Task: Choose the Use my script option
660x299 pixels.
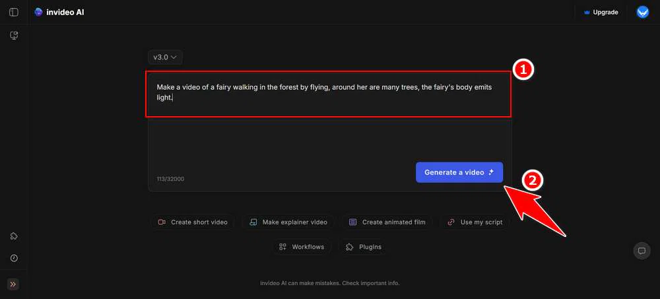Action: (475, 222)
